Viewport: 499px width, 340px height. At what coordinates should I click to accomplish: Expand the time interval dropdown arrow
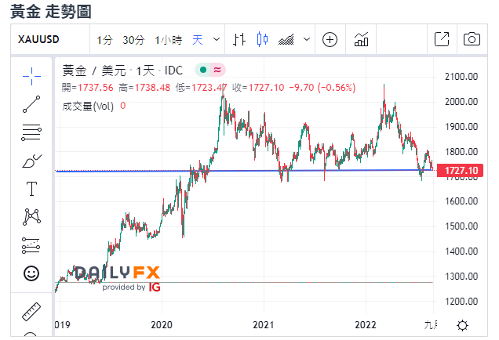[x=217, y=39]
